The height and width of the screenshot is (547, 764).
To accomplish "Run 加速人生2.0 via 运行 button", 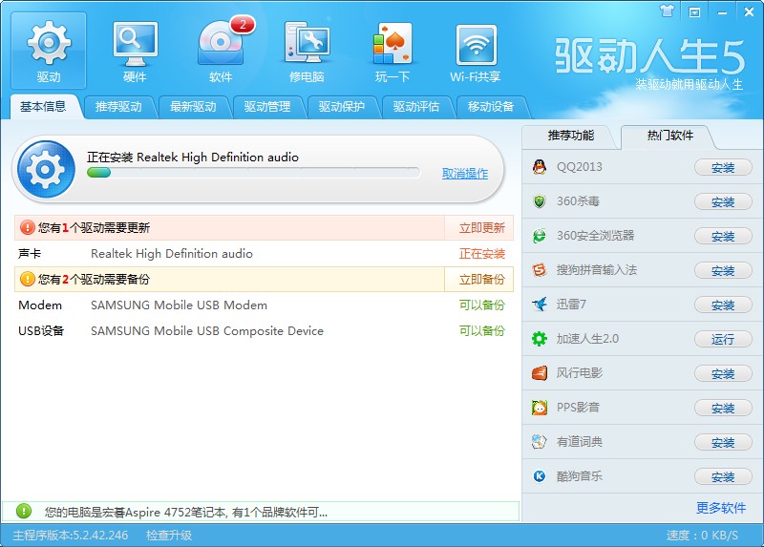I will point(723,339).
